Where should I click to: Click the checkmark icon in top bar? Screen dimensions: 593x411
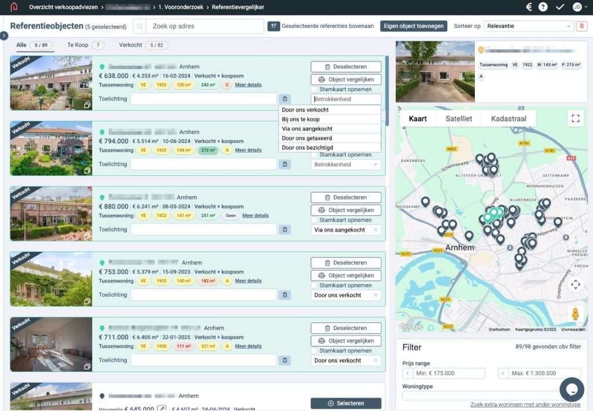click(x=560, y=7)
